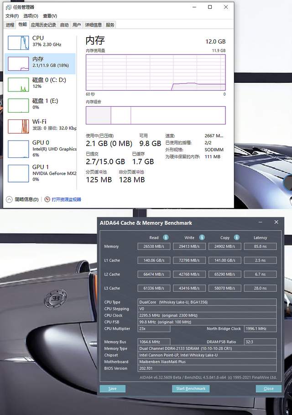This screenshot has width=292, height=415.
Task: Click the Save button in AIDA64
Action: coord(113,388)
